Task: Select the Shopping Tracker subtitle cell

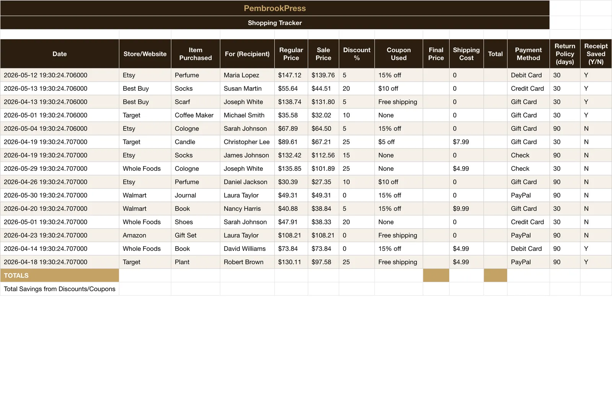Action: tap(275, 23)
